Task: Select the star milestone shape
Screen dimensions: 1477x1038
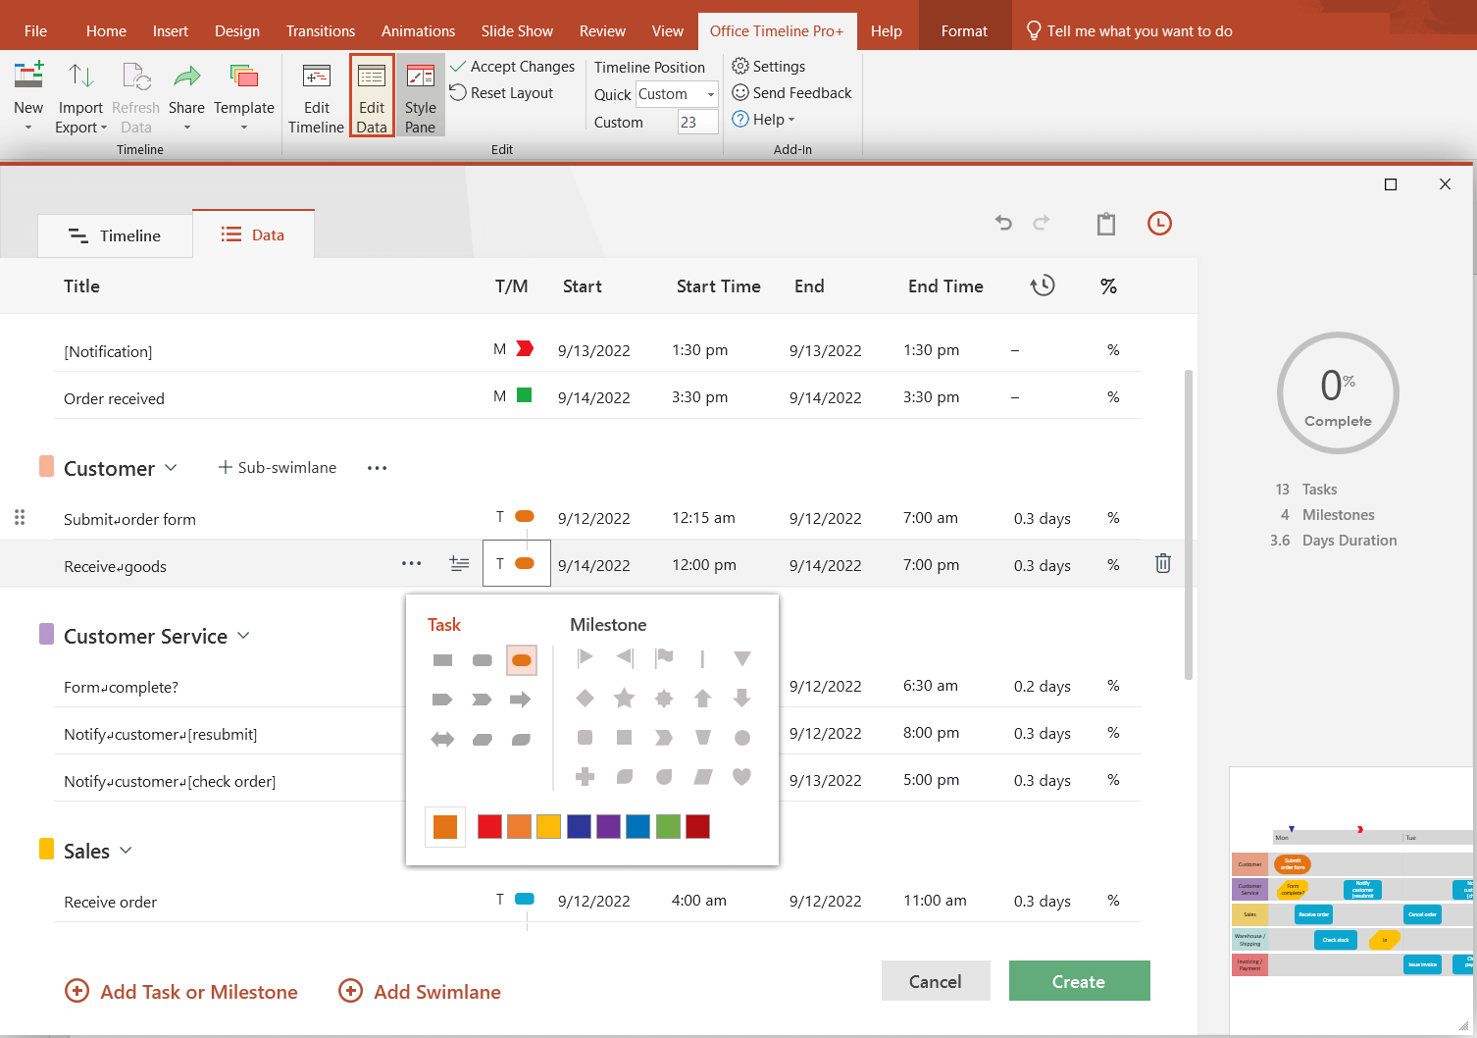Action: tap(625, 698)
